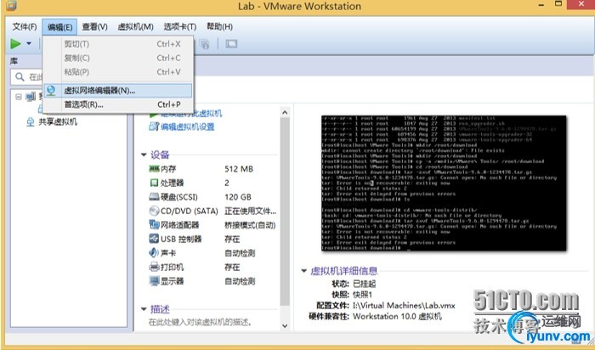Click the summary pane vertical scrollbar thumb

pos(285,212)
